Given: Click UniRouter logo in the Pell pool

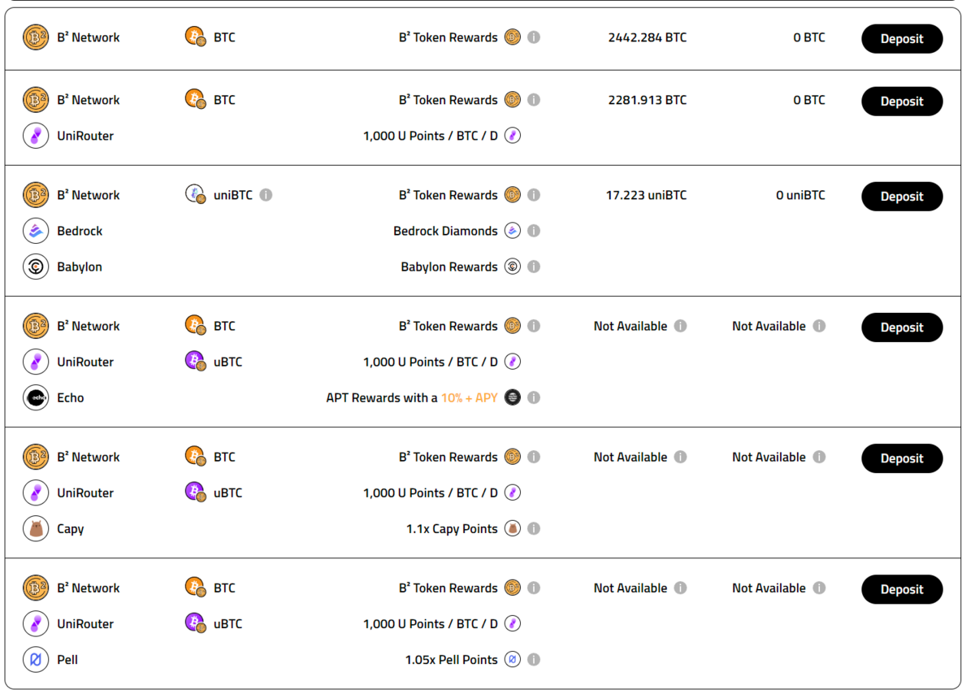Looking at the screenshot, I should [x=36, y=623].
